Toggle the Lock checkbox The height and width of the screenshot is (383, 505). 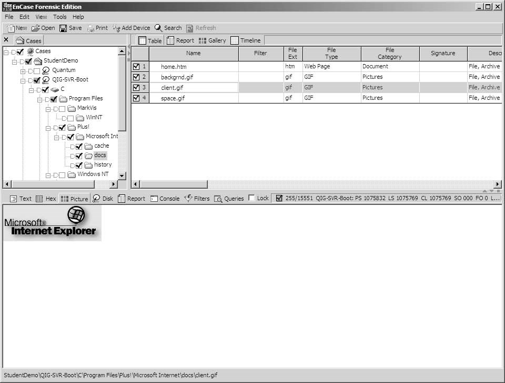pos(252,198)
